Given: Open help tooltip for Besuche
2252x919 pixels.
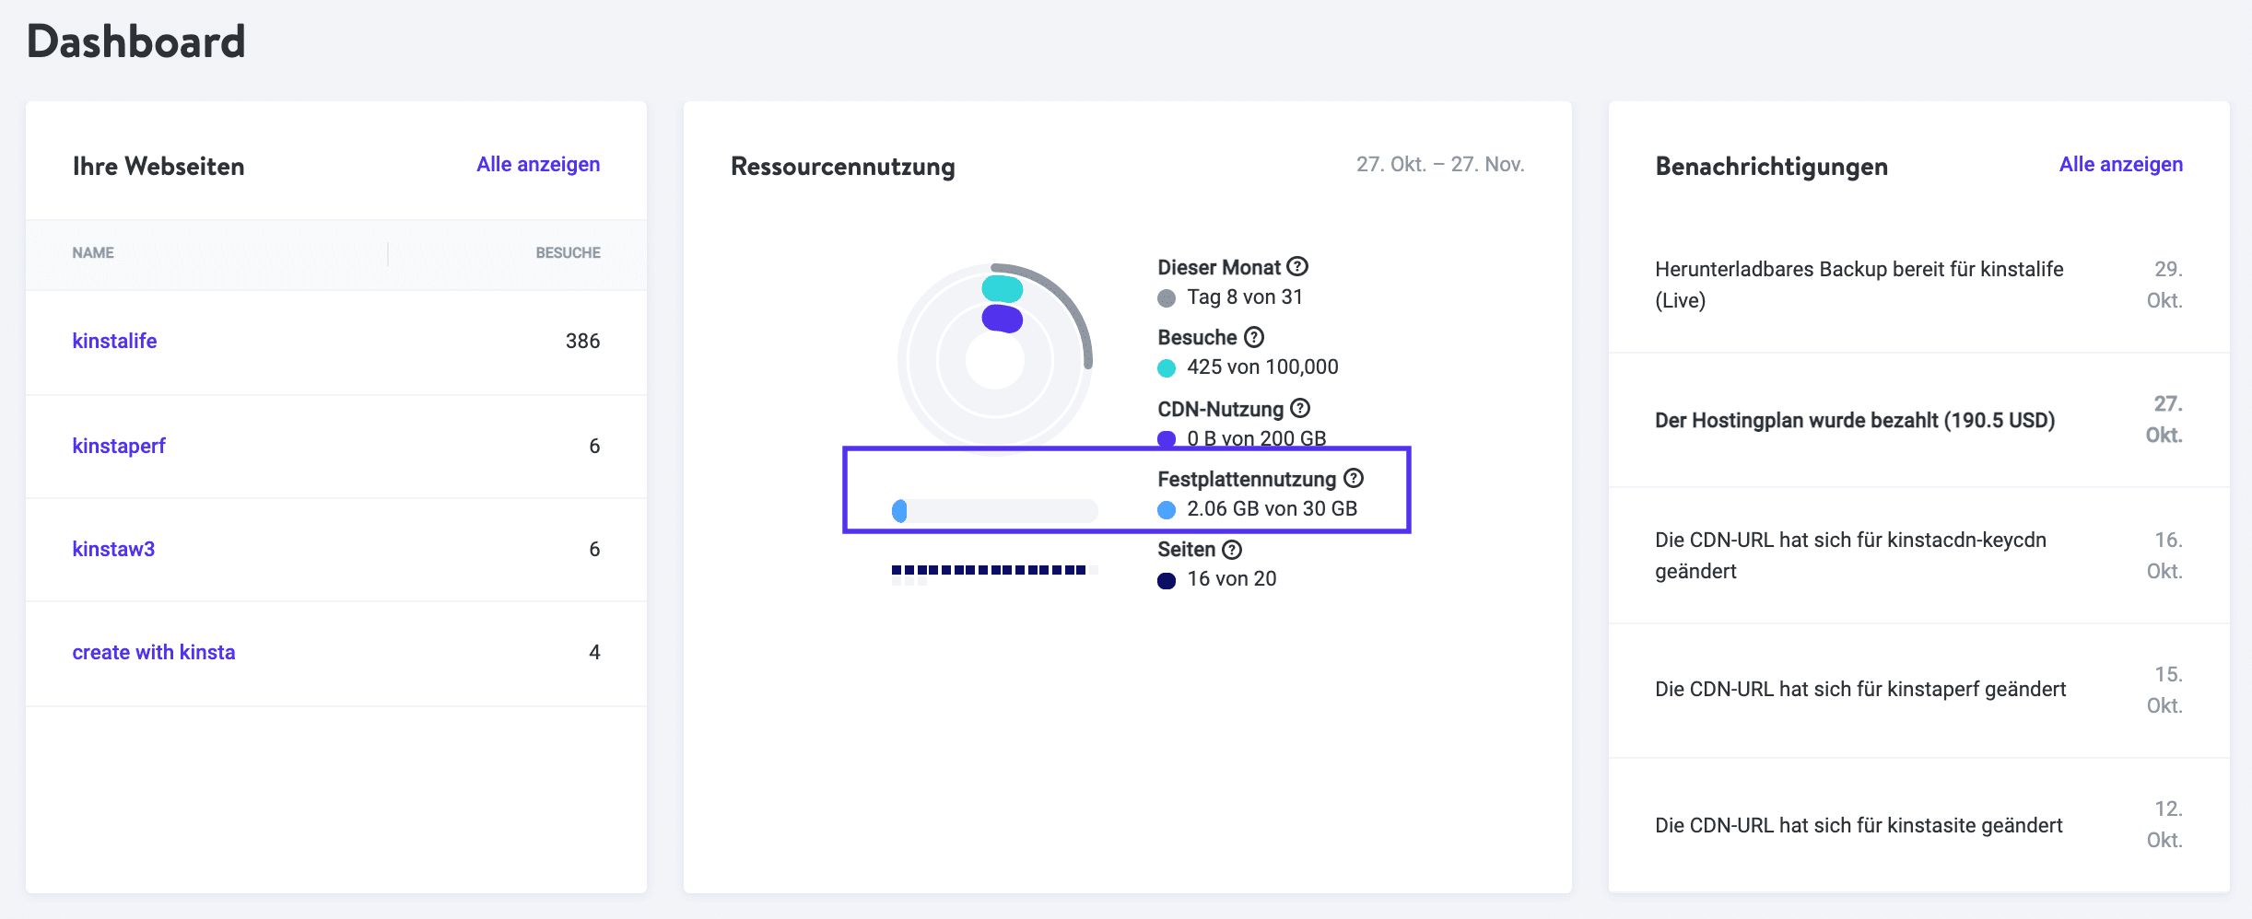Looking at the screenshot, I should click(1255, 337).
